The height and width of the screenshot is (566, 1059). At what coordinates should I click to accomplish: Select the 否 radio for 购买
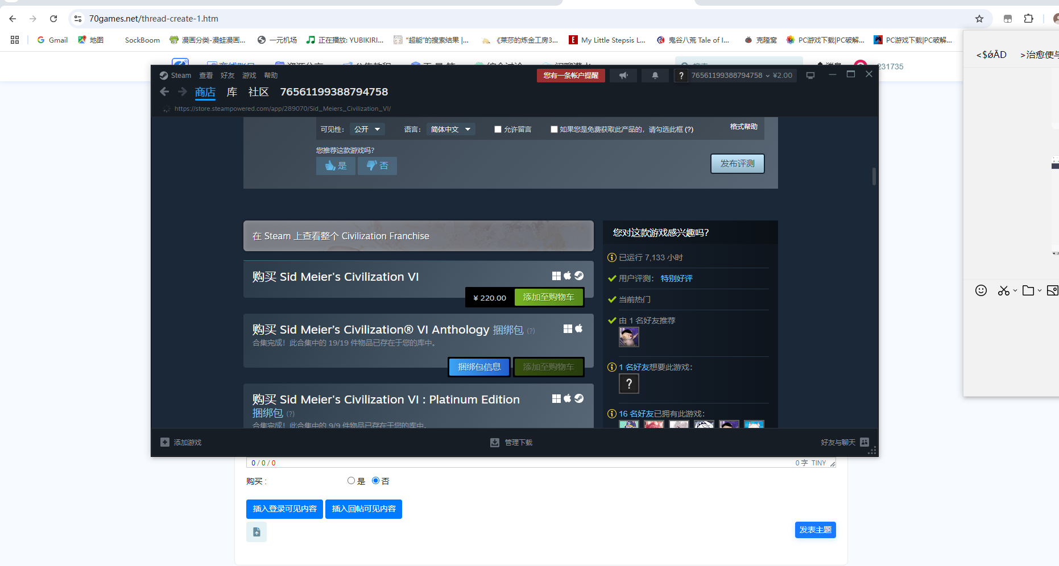tap(375, 481)
